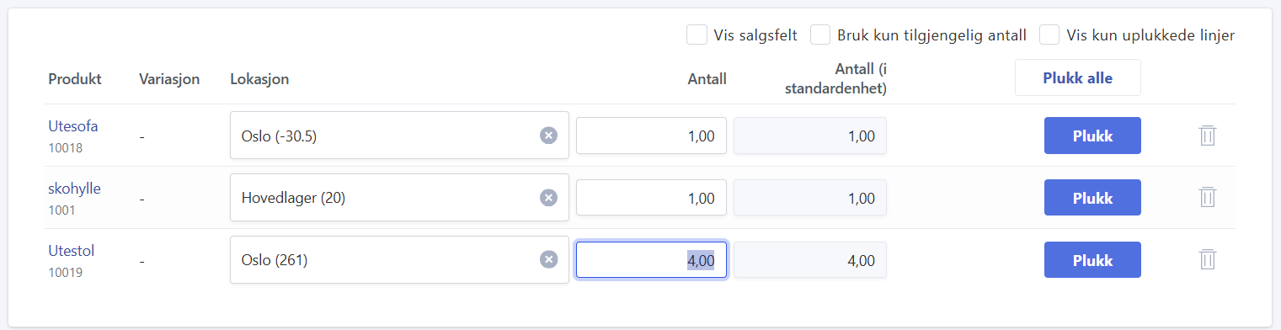Delete the Utesofa line with trash icon
The width and height of the screenshot is (1281, 330).
(x=1207, y=136)
